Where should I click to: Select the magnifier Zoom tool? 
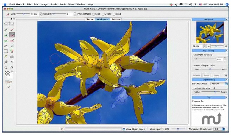pyautogui.click(x=12, y=67)
